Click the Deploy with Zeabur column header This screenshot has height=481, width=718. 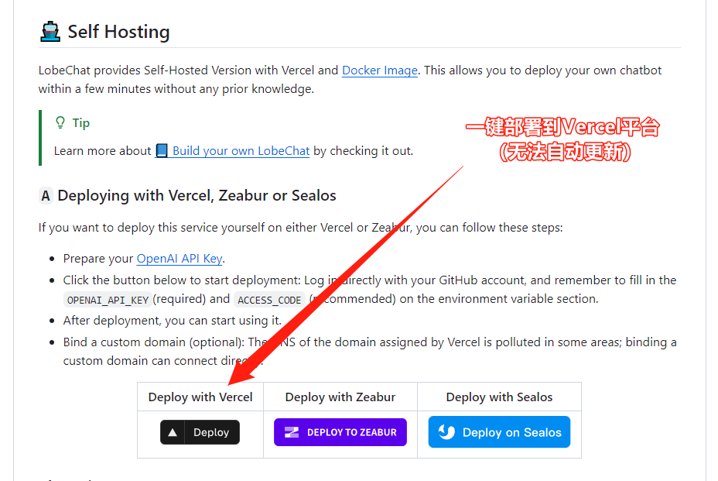click(340, 397)
